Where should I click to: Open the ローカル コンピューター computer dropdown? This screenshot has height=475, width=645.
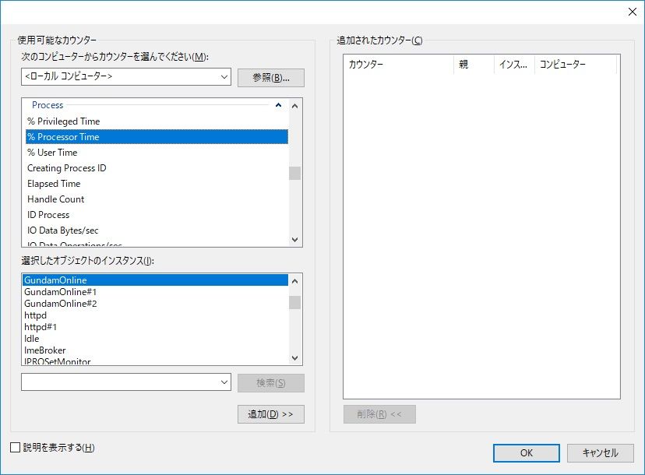[x=224, y=77]
